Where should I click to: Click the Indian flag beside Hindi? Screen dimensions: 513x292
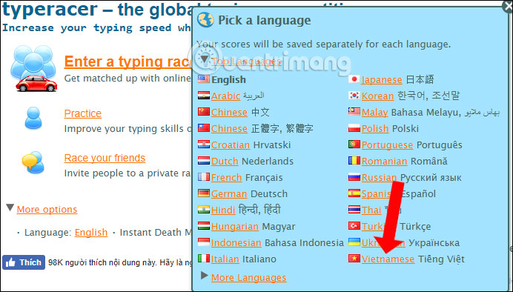(204, 210)
